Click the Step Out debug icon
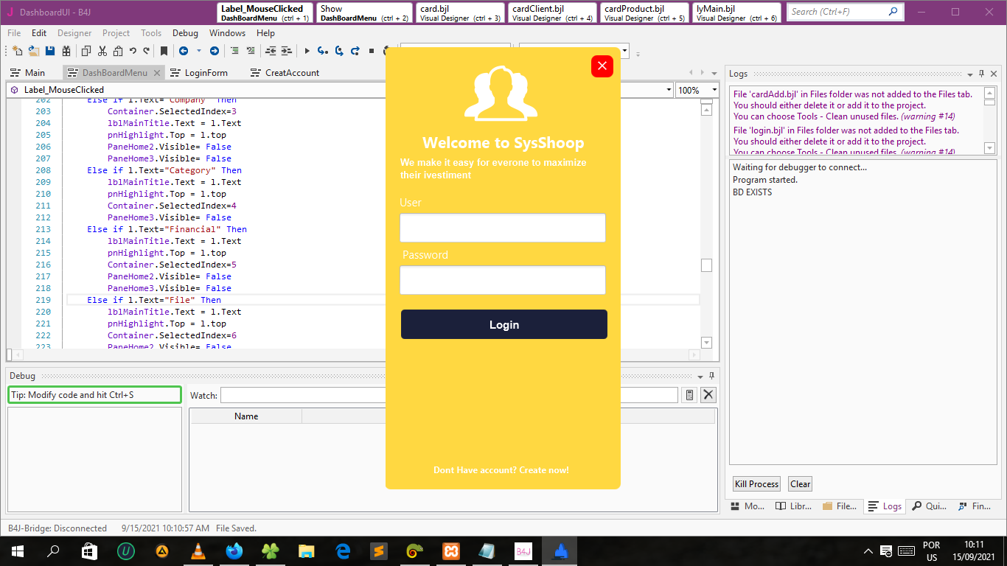The image size is (1007, 566). tap(355, 51)
